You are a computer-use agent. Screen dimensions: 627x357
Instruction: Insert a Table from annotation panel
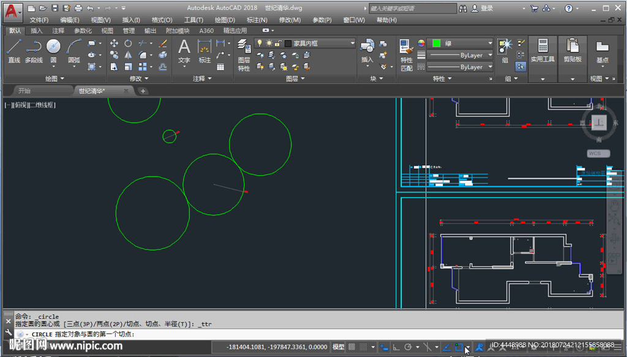(x=220, y=67)
